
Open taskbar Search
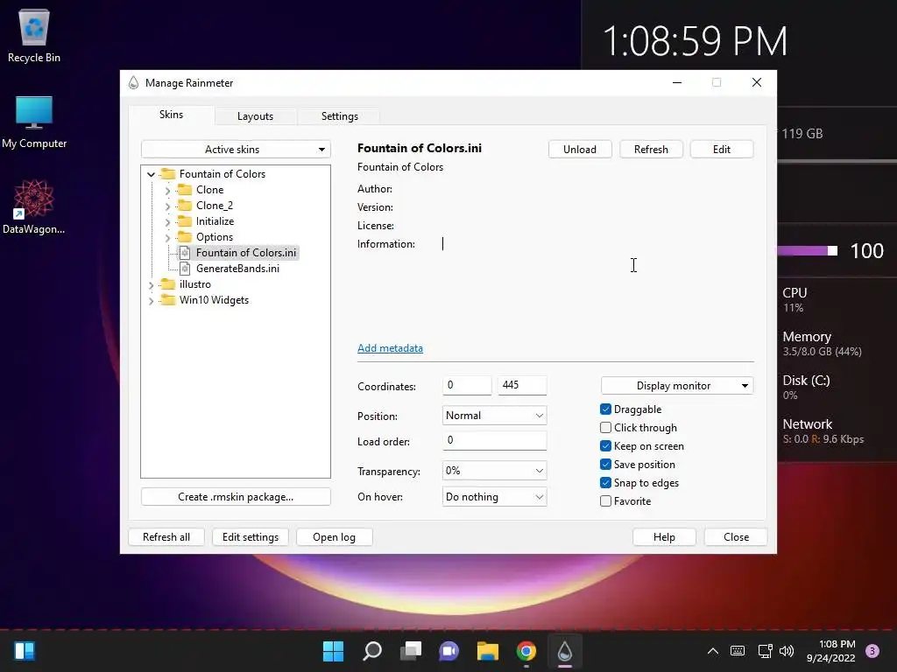click(371, 651)
